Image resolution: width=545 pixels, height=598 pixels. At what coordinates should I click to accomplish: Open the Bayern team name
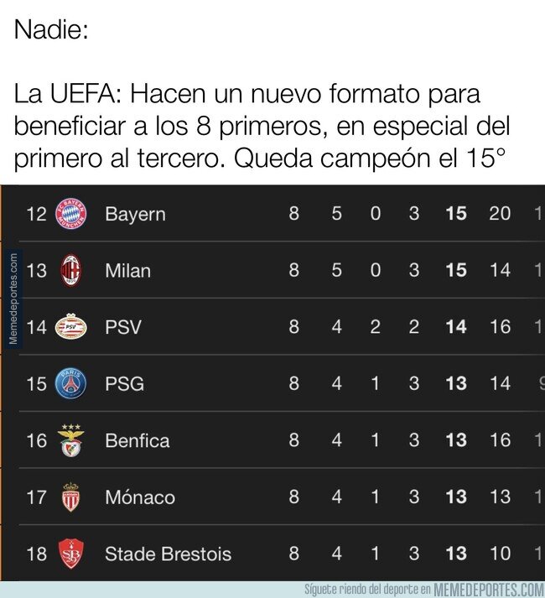pos(135,214)
